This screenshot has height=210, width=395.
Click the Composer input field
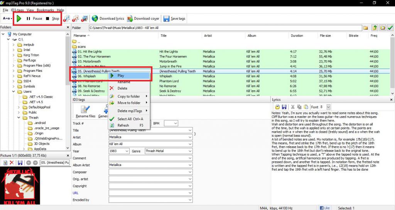click(151, 172)
